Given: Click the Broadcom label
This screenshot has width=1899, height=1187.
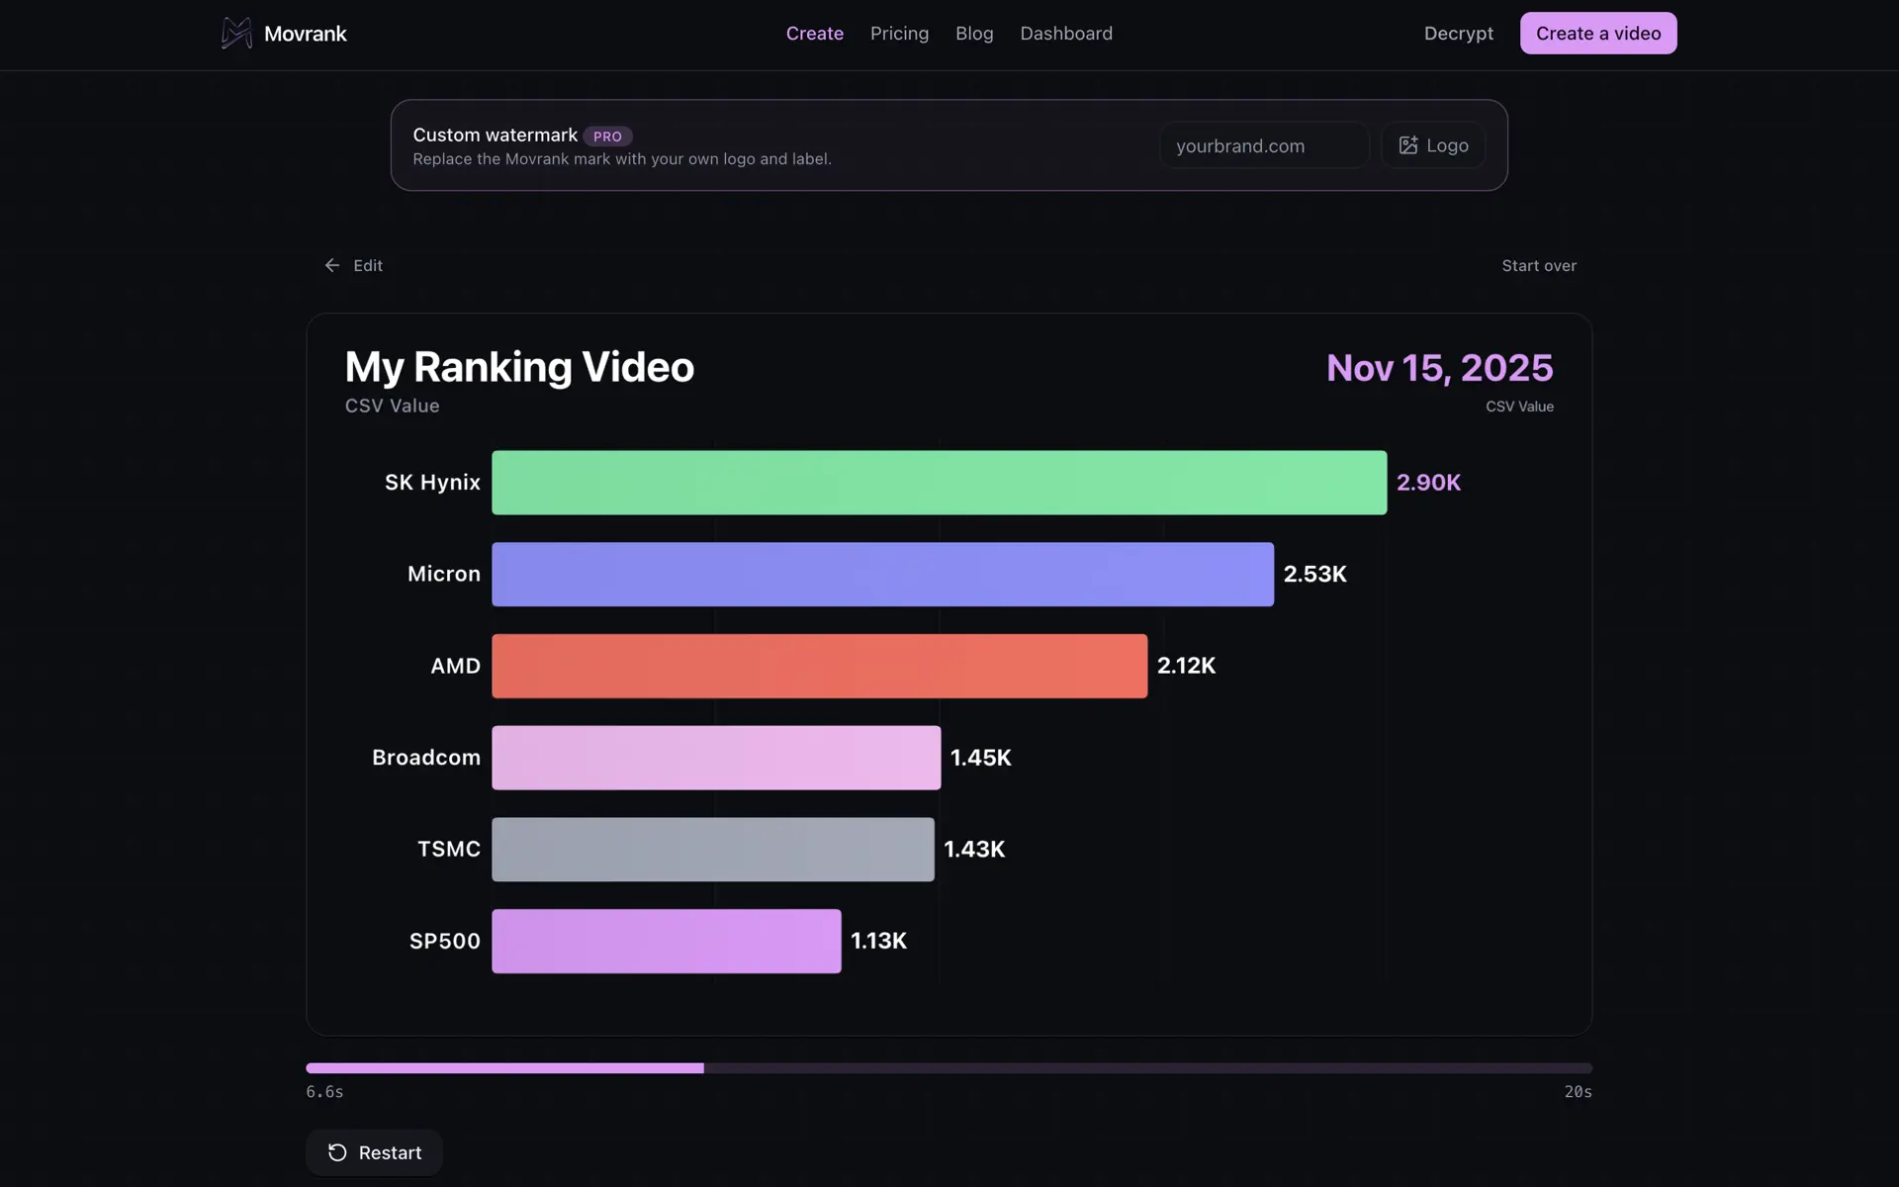Looking at the screenshot, I should [x=426, y=758].
